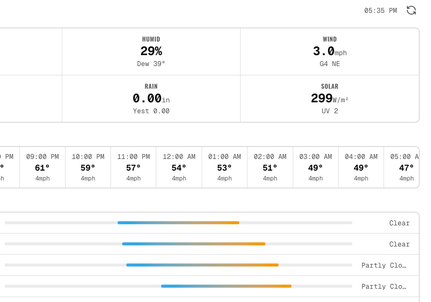Select the 04:00 AM hourly forecast
The image size is (431, 302).
coord(361,167)
